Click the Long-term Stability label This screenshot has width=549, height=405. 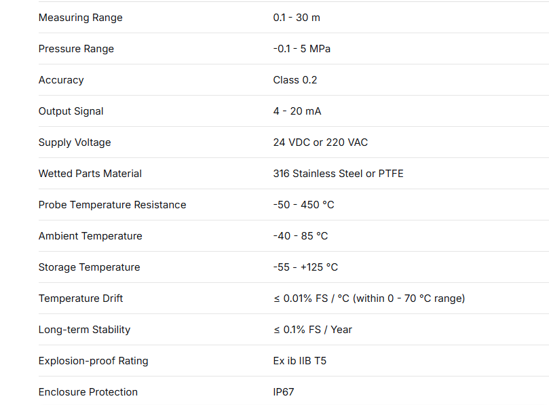(x=84, y=330)
